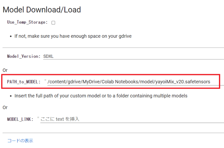The image size is (224, 148).
Task: Click the Or text above MODEL_LINK
Action: tap(5, 107)
